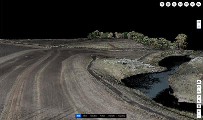Click the upper point cloud icon

click(199, 87)
